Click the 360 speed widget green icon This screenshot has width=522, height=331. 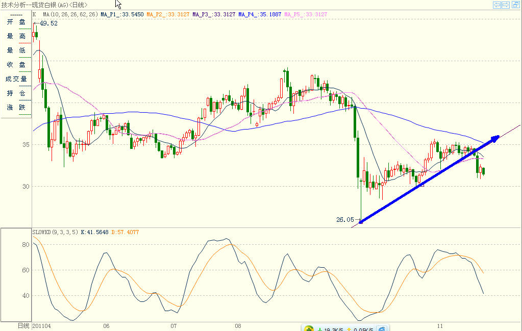coord(309,328)
